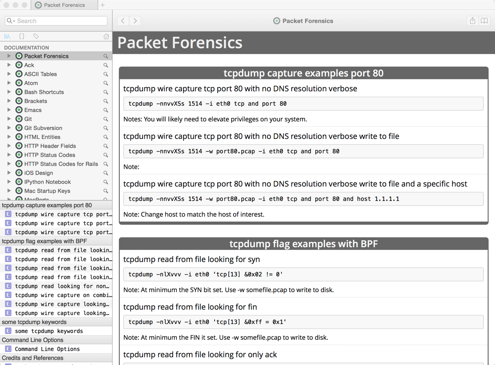Screen dimensions: 495x365
Task: Expand the HTML Entities docset
Action: [9, 137]
